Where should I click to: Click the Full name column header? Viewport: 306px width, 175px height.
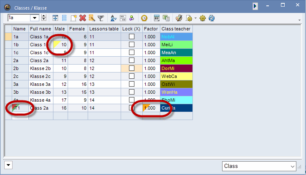(x=41, y=29)
